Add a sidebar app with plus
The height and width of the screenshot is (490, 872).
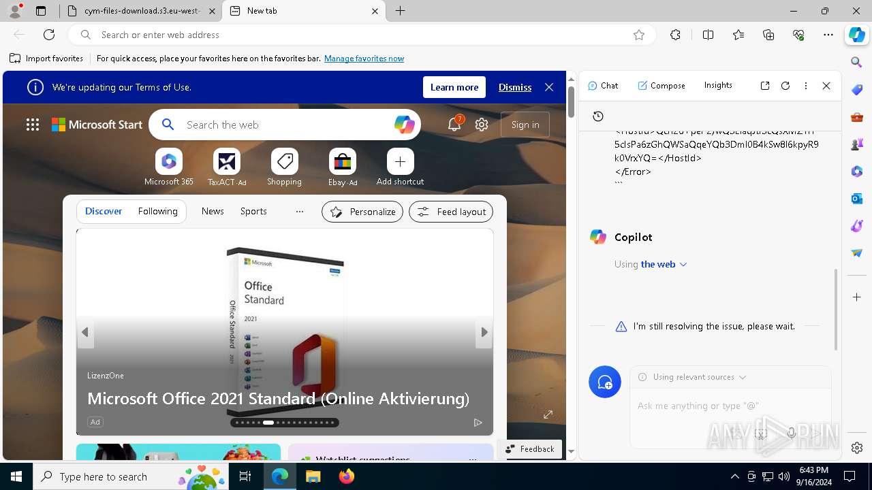pos(857,297)
